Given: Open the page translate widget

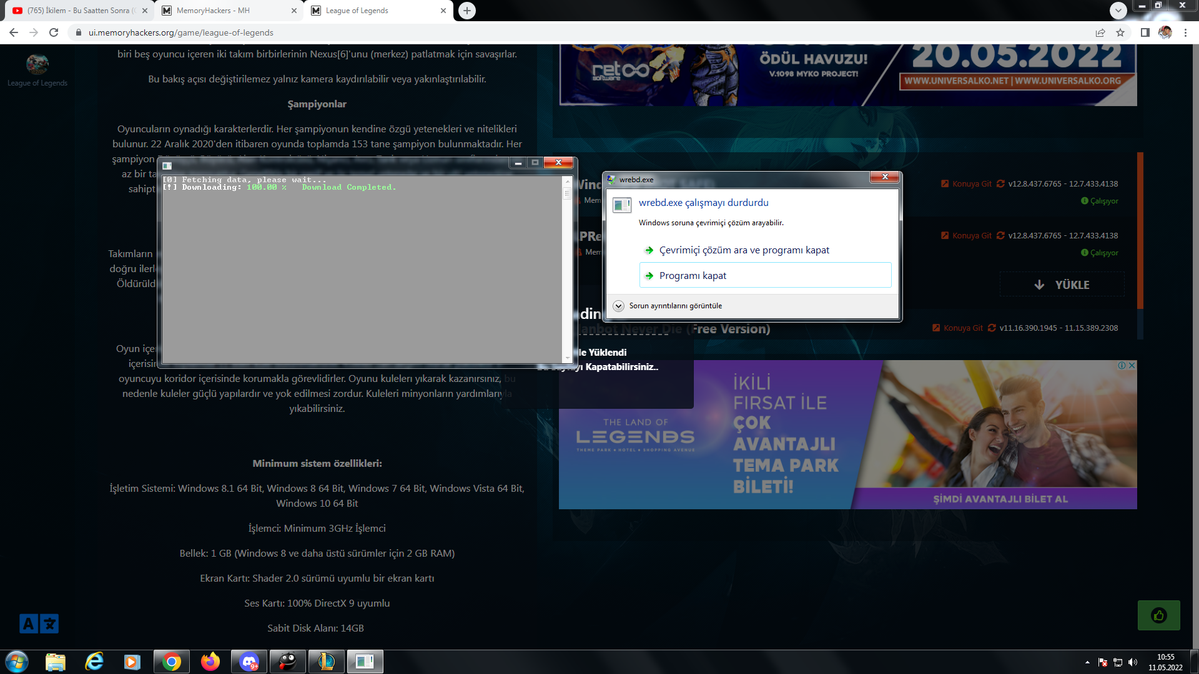Looking at the screenshot, I should 39,623.
